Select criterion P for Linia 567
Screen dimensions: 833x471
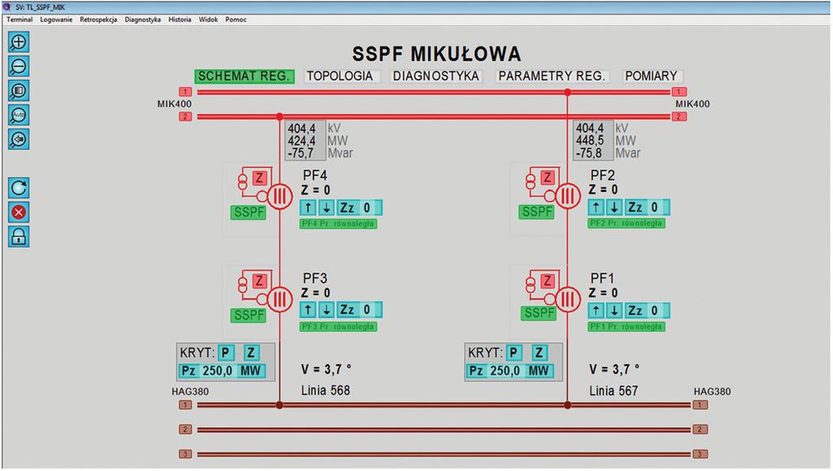point(514,352)
